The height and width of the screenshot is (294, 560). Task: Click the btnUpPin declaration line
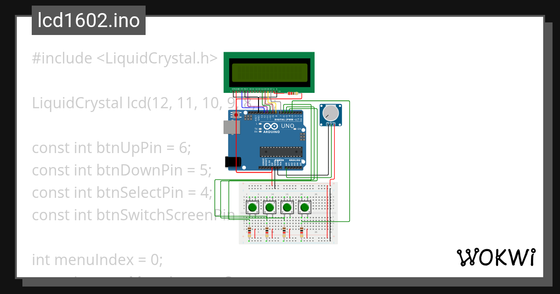point(112,148)
